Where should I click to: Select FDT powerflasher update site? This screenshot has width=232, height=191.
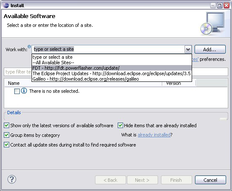112,68
